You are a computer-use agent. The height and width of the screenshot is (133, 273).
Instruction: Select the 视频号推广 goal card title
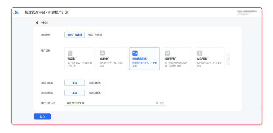pyautogui.click(x=171, y=59)
